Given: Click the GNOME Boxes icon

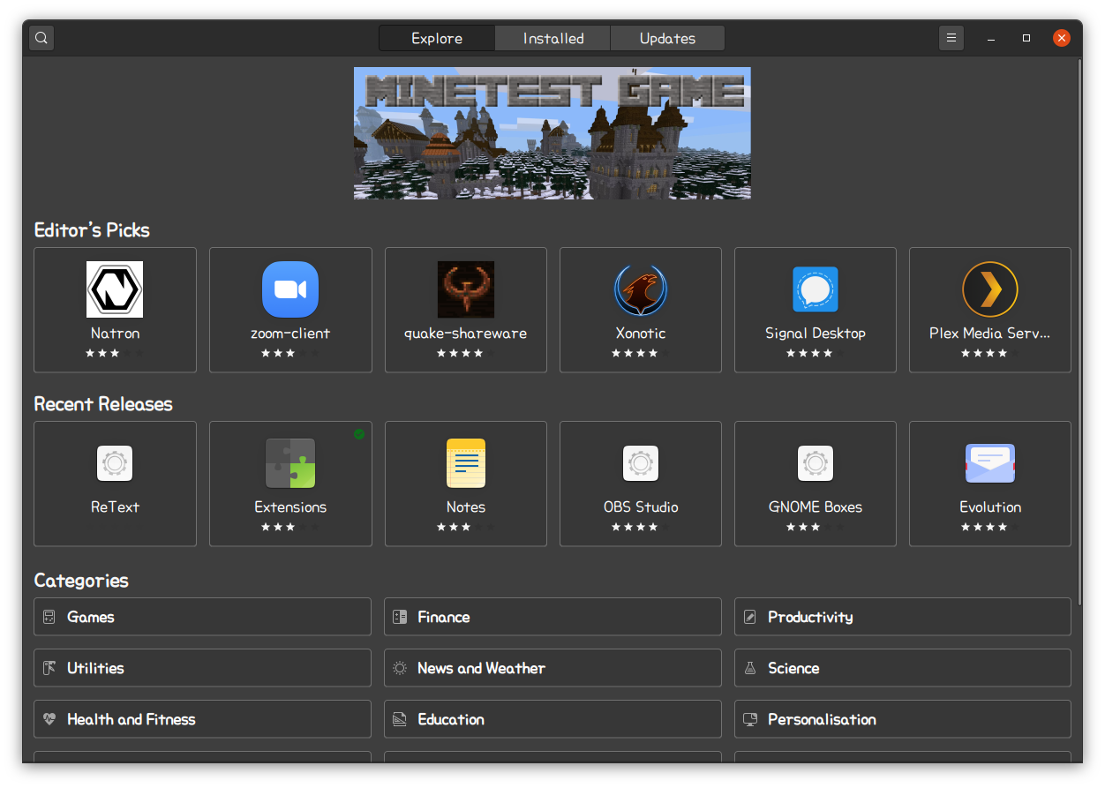Looking at the screenshot, I should [816, 463].
